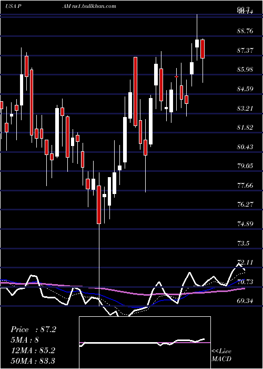Click the 74.89 price axis label
Screen dimensions: 263x369
point(246,224)
